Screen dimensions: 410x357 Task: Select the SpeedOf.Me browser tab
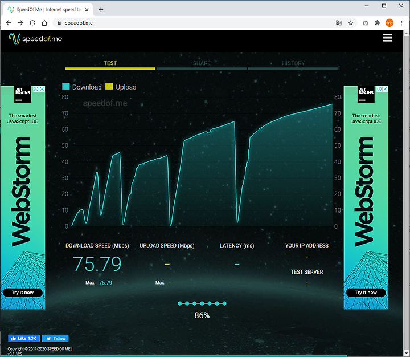coord(48,10)
